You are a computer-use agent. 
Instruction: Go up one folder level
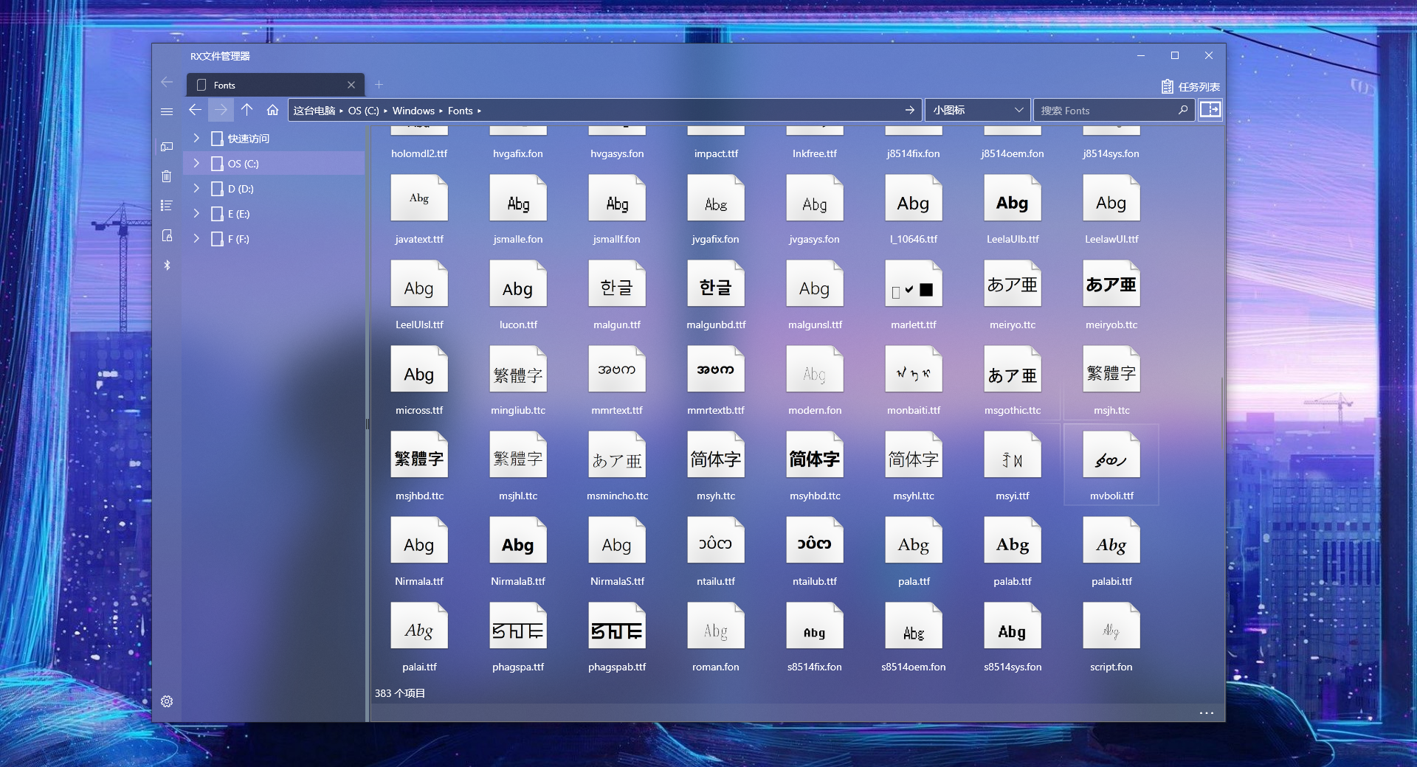tap(246, 110)
